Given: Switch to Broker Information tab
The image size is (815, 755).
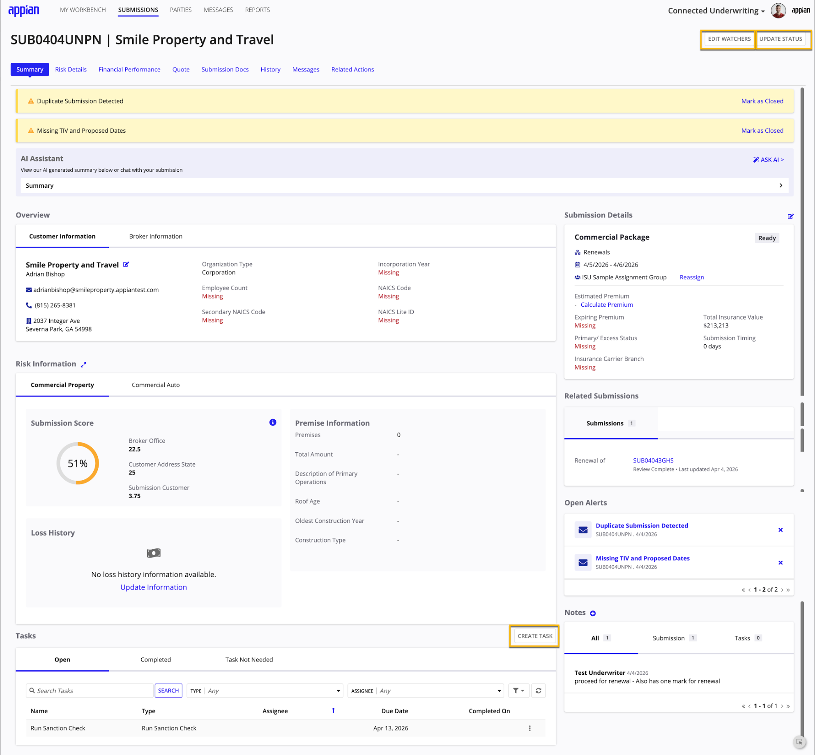Looking at the screenshot, I should (156, 236).
